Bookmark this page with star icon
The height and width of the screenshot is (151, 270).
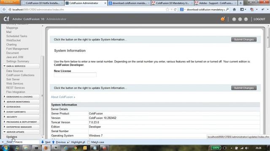(167, 10)
